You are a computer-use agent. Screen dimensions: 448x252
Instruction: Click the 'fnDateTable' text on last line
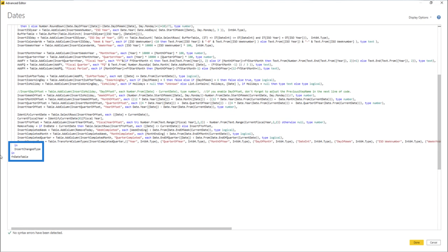click(20, 157)
